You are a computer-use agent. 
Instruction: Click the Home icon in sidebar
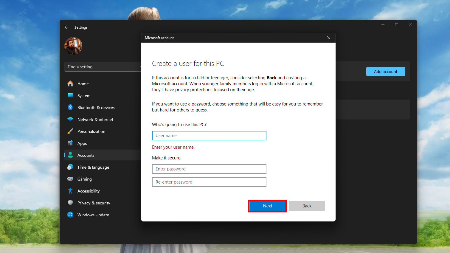point(70,84)
